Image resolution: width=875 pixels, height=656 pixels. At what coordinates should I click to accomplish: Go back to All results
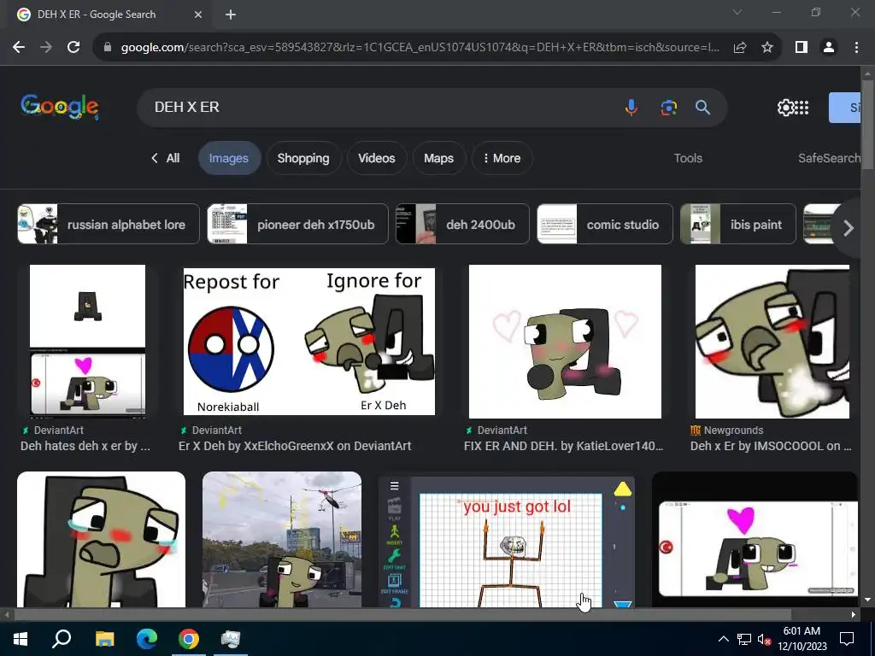coord(165,158)
